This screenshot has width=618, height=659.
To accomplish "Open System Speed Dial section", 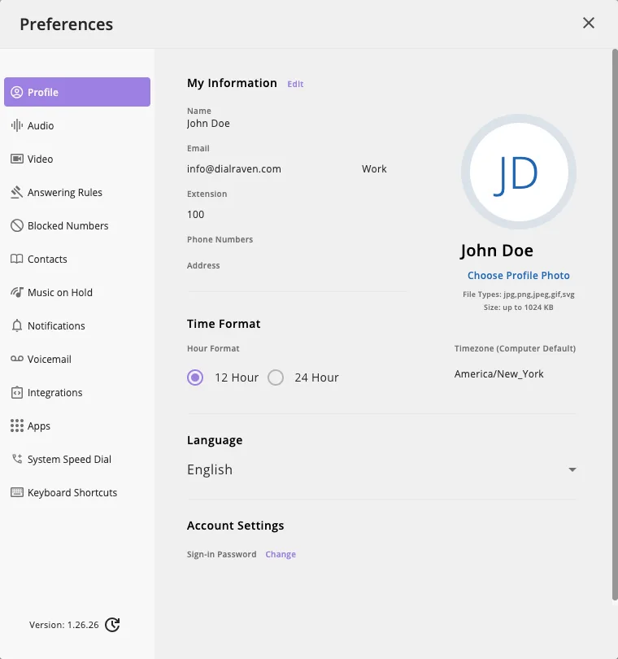I will pyautogui.click(x=69, y=459).
